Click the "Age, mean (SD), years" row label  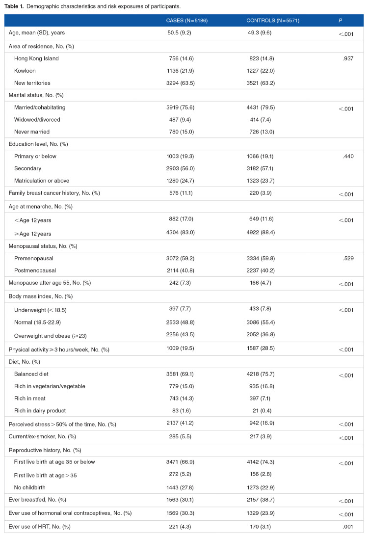(x=37, y=33)
